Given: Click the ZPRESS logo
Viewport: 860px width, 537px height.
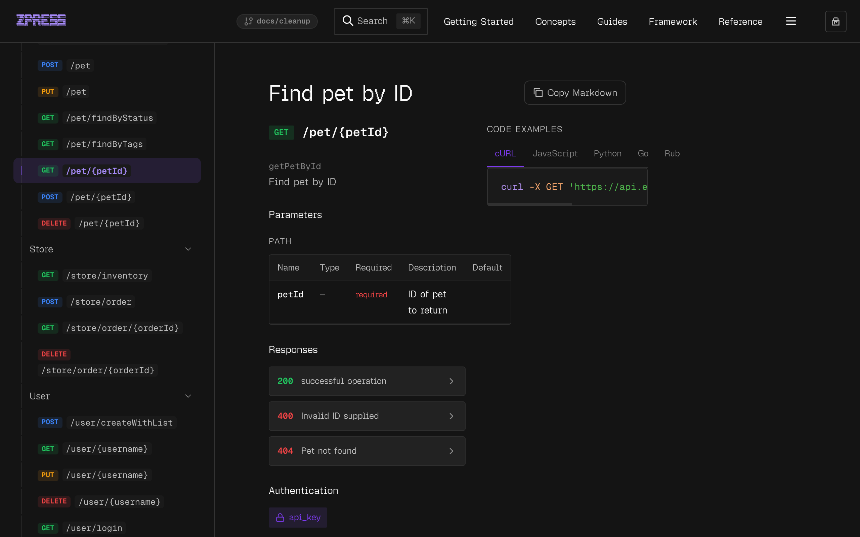Looking at the screenshot, I should 41,20.
